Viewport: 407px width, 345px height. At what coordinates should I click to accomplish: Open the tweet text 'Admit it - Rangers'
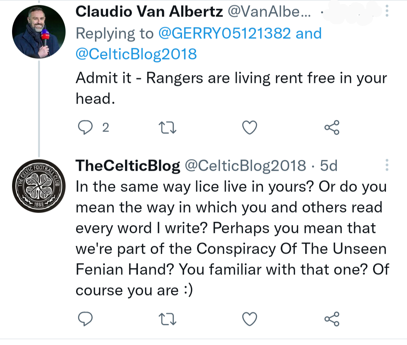231,88
